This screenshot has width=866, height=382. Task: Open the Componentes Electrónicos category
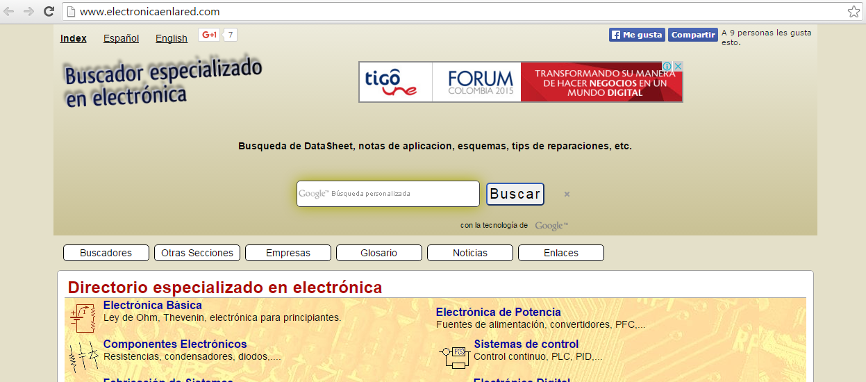click(x=175, y=344)
